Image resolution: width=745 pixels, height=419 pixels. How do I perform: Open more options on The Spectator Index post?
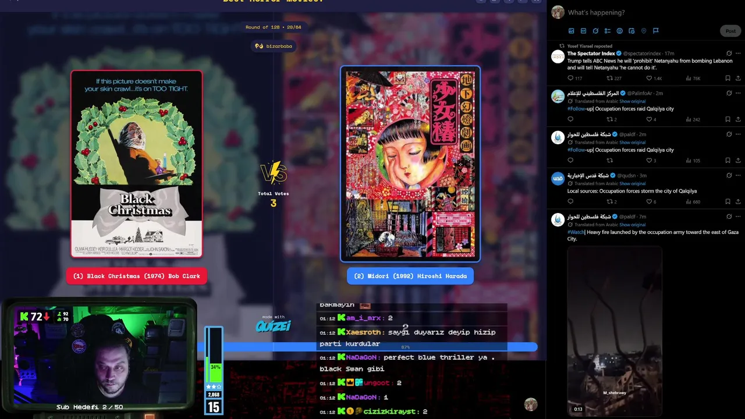tap(739, 53)
